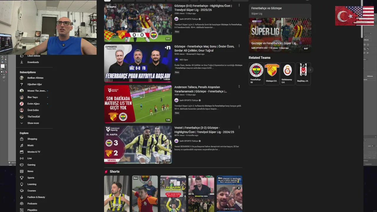
Task: Visit beIN SPORTS Türkiye channel under 0-0 highlights
Action: pyautogui.click(x=188, y=19)
